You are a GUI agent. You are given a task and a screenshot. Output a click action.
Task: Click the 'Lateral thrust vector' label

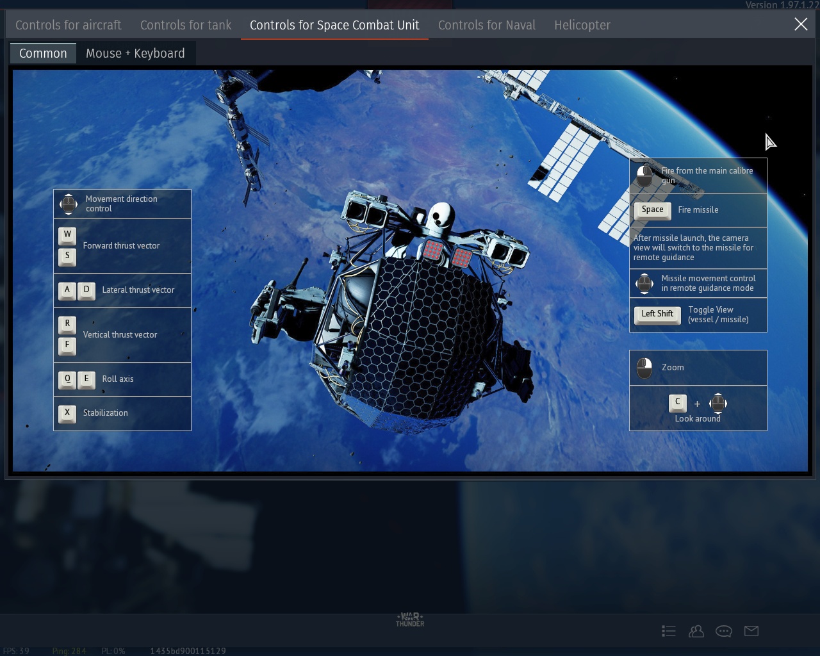click(x=138, y=290)
